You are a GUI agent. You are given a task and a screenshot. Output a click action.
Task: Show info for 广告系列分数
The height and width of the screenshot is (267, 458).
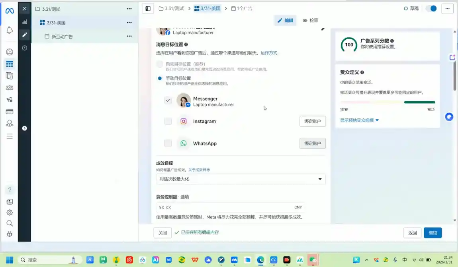(392, 41)
